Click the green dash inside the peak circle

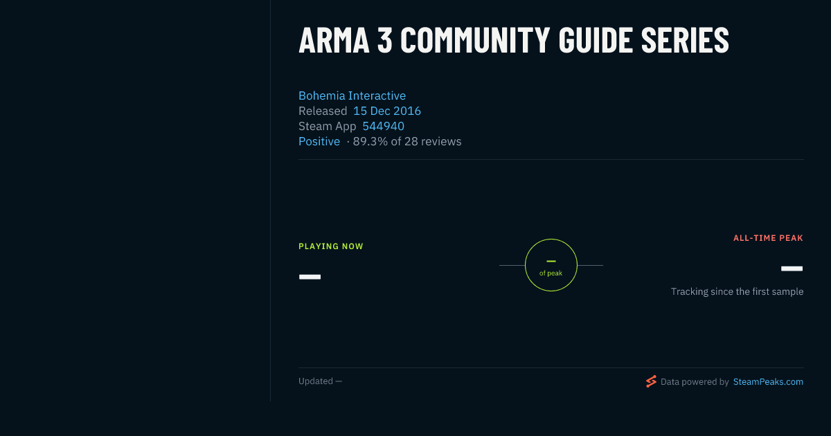[551, 261]
